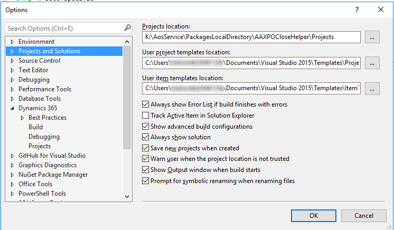This screenshot has width=394, height=230.
Task: Click into the Projects location field
Action: [x=251, y=37]
